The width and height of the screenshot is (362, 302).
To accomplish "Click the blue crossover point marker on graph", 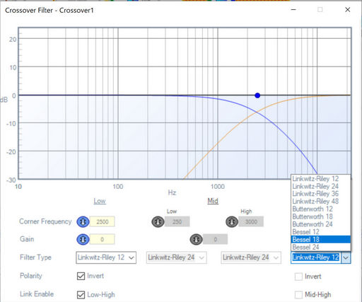I will (x=257, y=95).
